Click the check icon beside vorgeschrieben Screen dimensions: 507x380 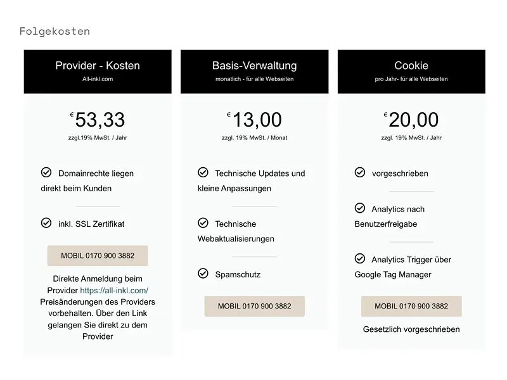click(359, 172)
